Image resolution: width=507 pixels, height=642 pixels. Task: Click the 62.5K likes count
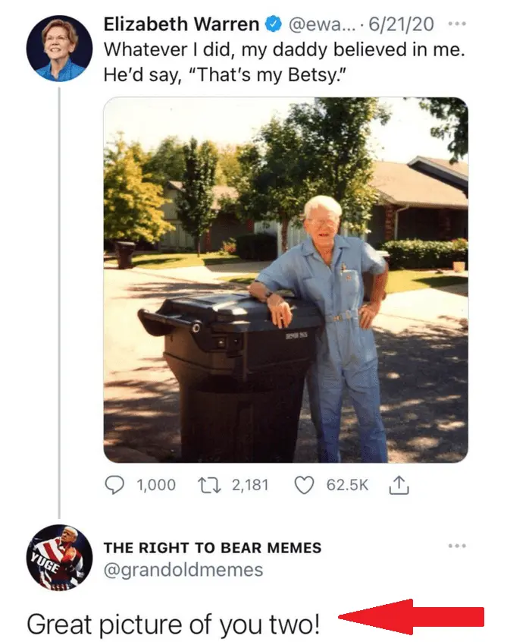point(346,485)
